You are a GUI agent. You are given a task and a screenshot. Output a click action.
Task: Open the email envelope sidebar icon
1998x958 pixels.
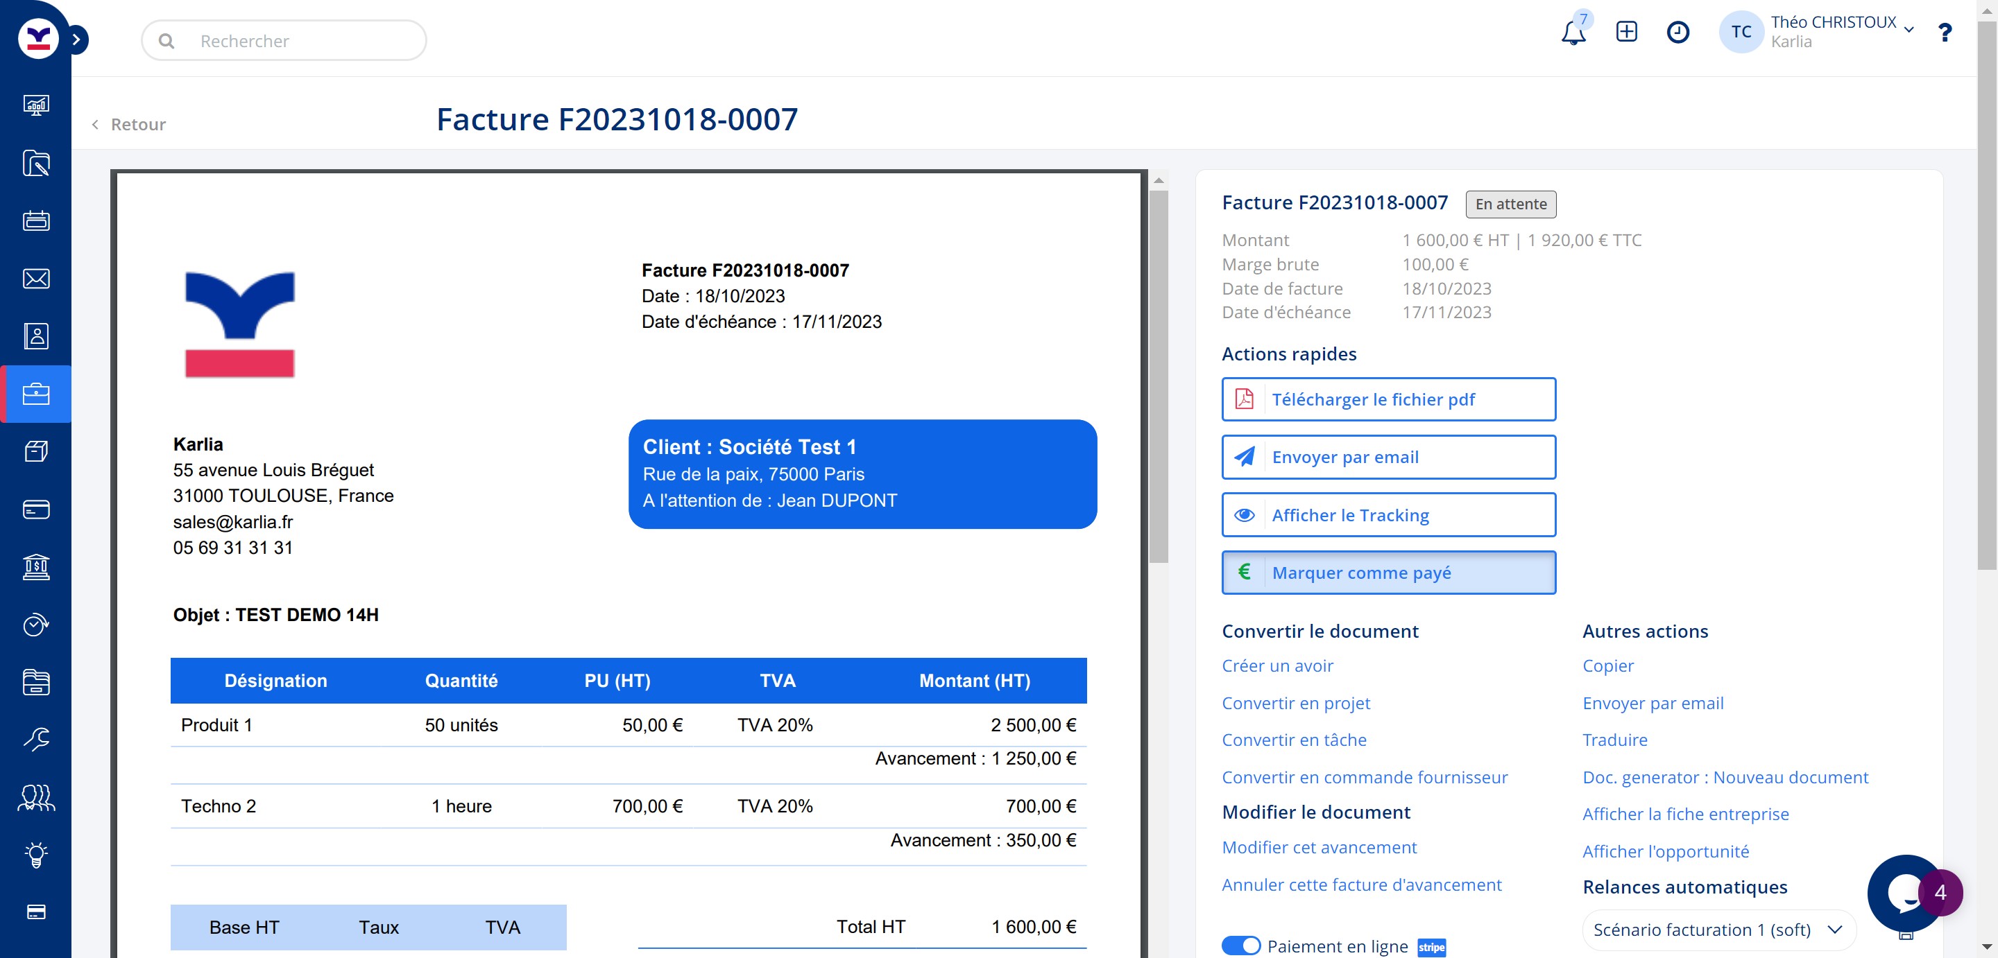coord(35,278)
